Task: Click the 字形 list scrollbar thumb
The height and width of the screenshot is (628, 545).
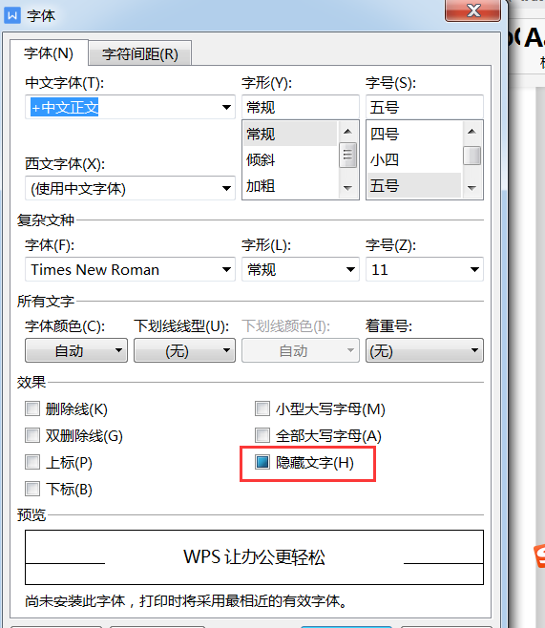Action: tap(347, 155)
